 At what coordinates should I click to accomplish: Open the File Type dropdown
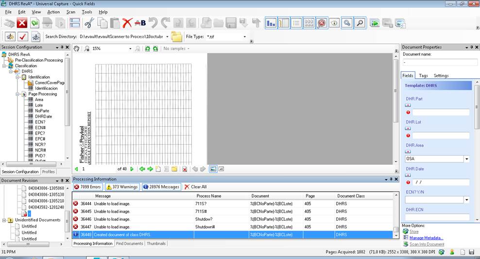point(244,36)
